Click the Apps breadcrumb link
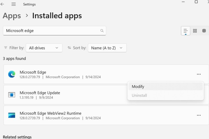The height and width of the screenshot is (139, 209). tap(12, 16)
